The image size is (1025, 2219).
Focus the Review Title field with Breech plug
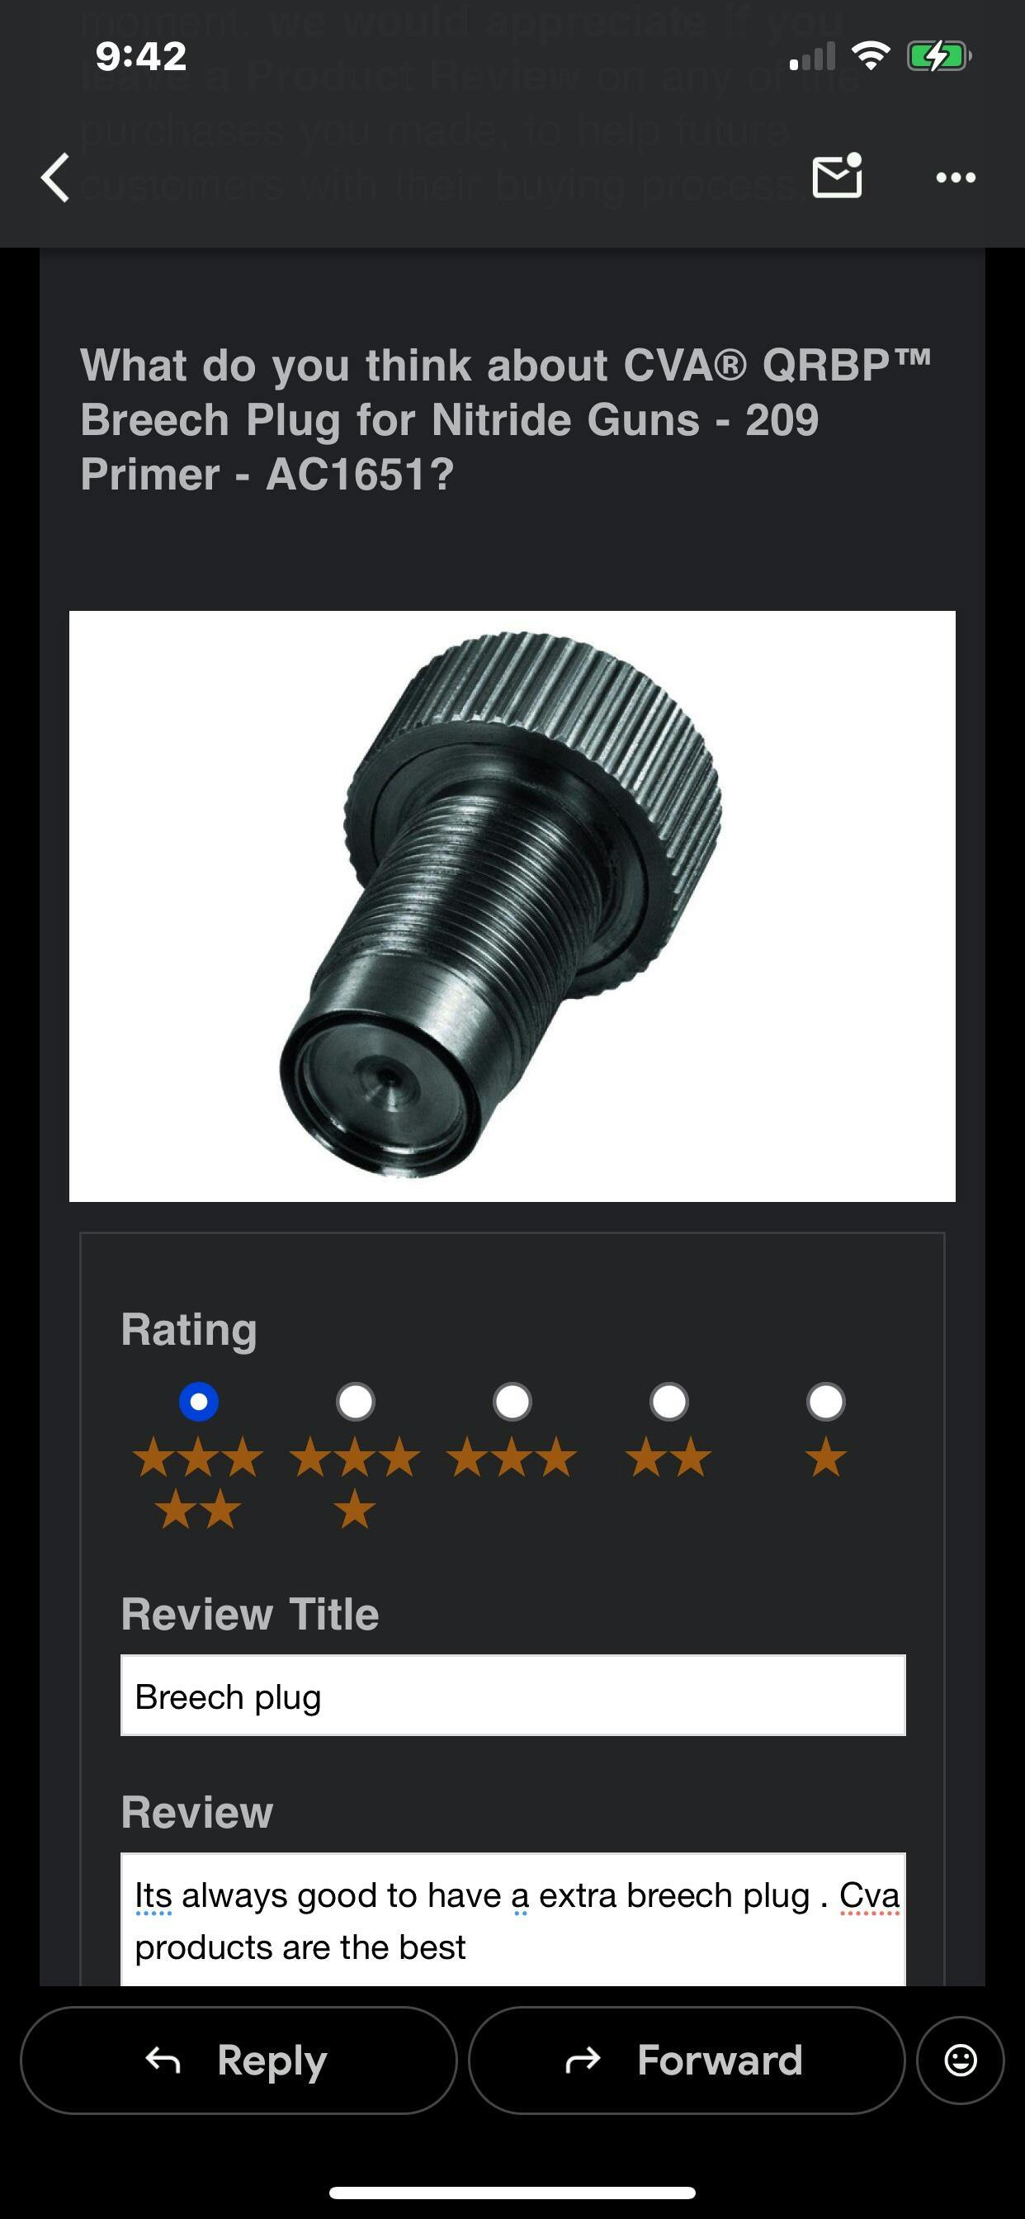pyautogui.click(x=513, y=1696)
